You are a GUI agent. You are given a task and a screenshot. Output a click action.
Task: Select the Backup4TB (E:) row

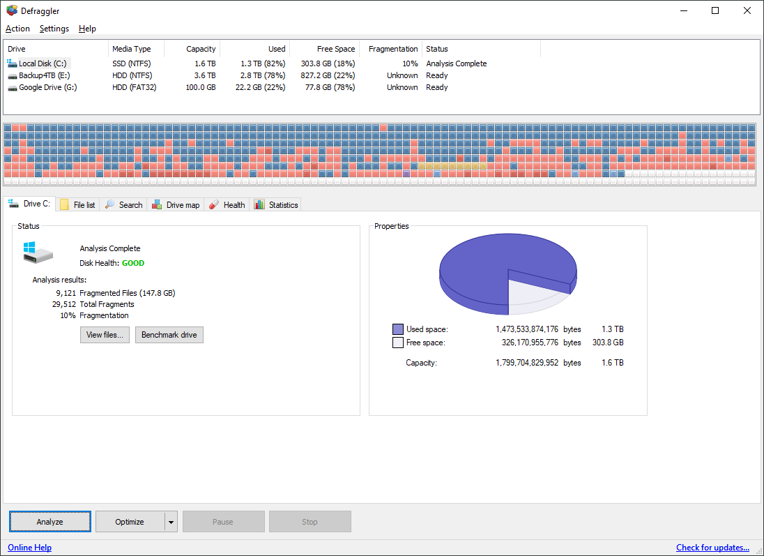[273, 75]
